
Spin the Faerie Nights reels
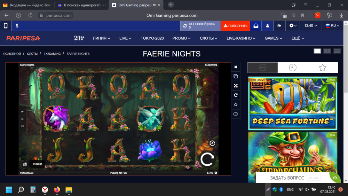pos(207,159)
